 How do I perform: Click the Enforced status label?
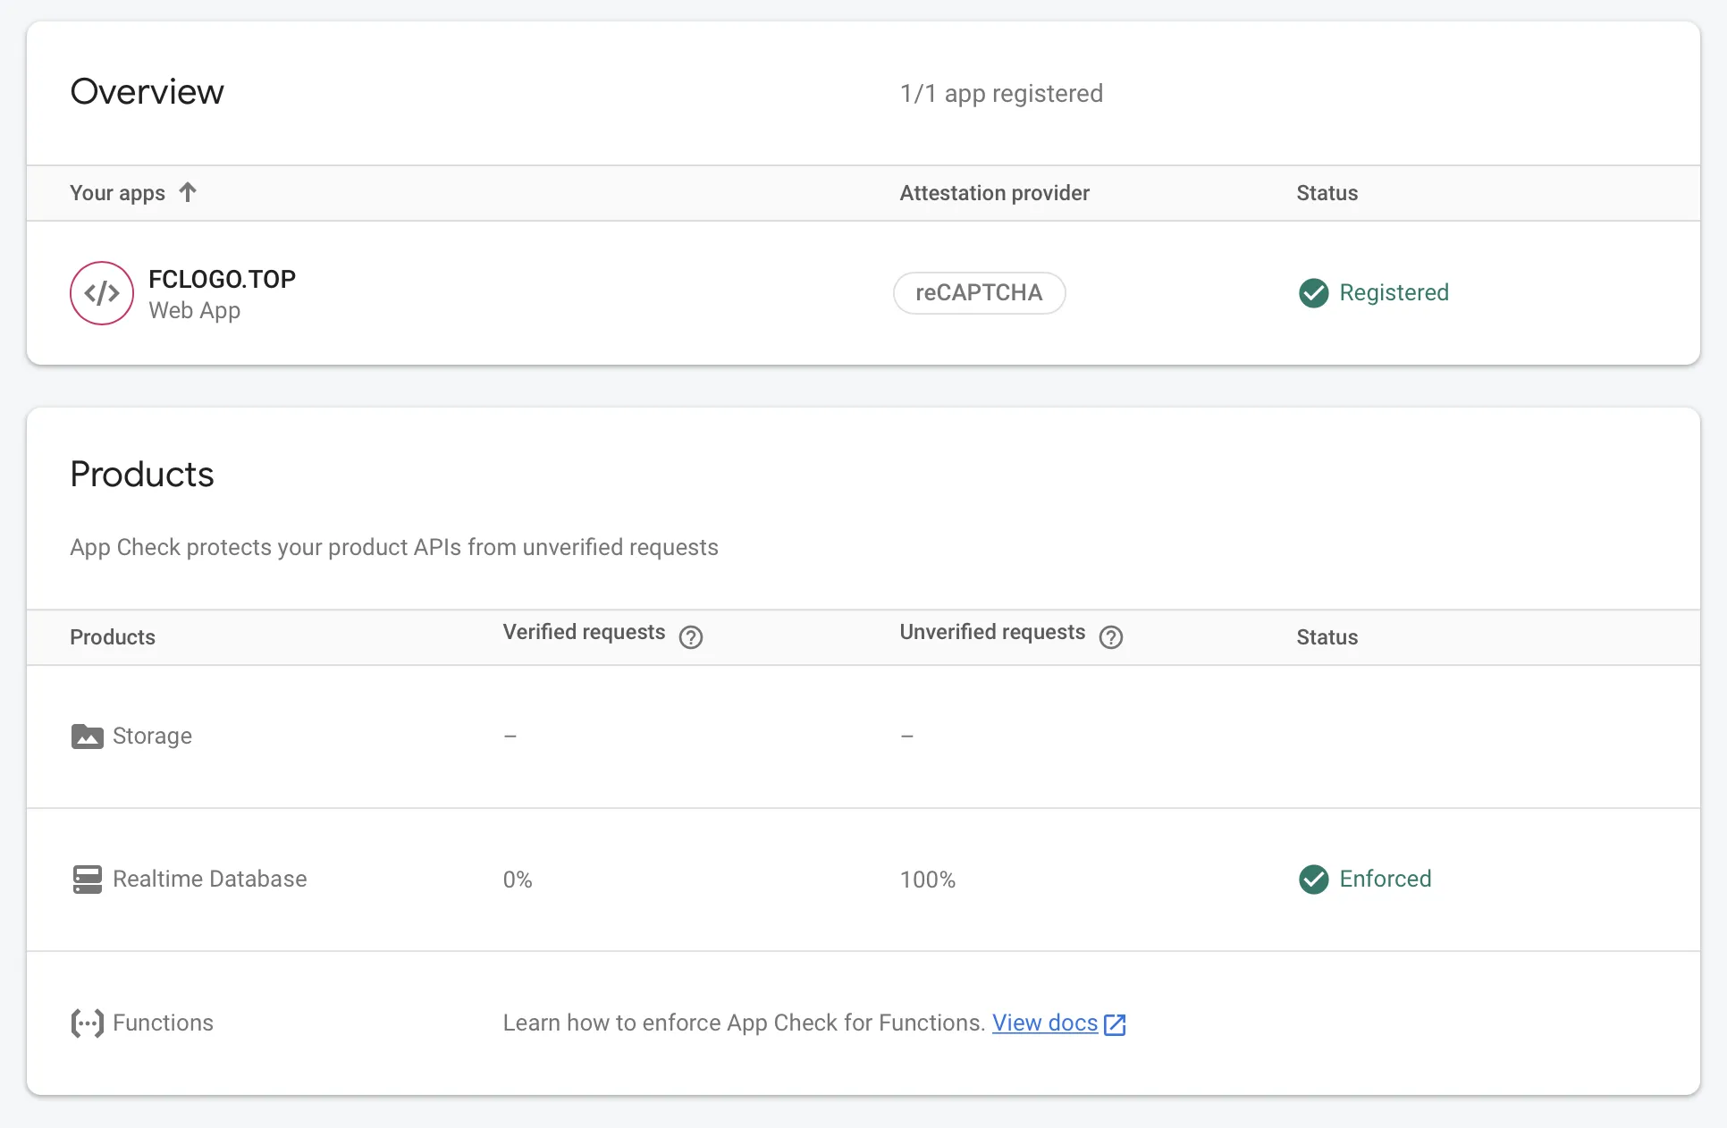pos(1385,879)
